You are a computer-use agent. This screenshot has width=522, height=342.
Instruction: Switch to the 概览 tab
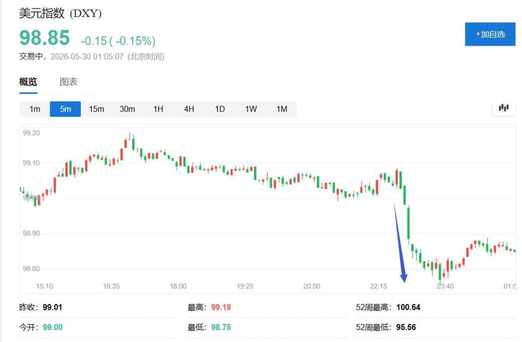tap(28, 82)
